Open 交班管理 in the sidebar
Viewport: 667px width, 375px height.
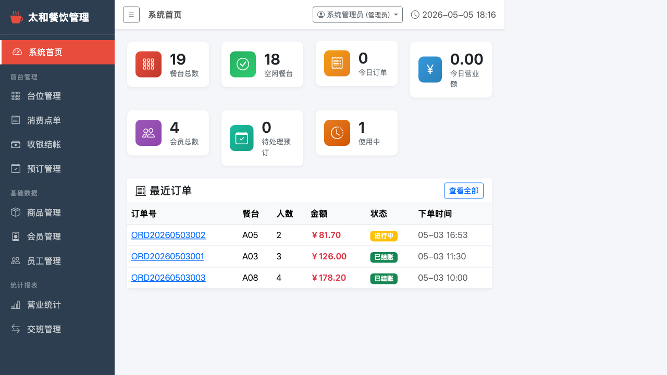coord(57,329)
